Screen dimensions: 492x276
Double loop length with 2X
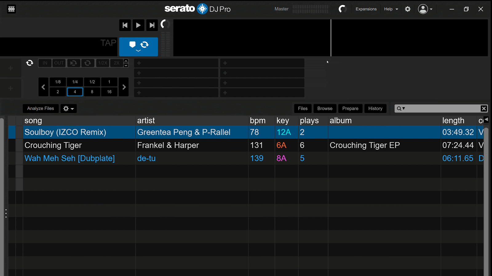point(117,63)
